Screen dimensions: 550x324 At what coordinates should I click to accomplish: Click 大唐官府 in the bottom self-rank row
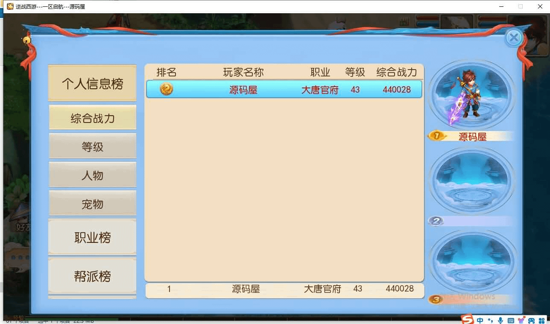point(322,289)
